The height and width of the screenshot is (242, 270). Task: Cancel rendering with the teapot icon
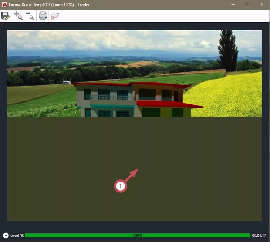tap(55, 16)
